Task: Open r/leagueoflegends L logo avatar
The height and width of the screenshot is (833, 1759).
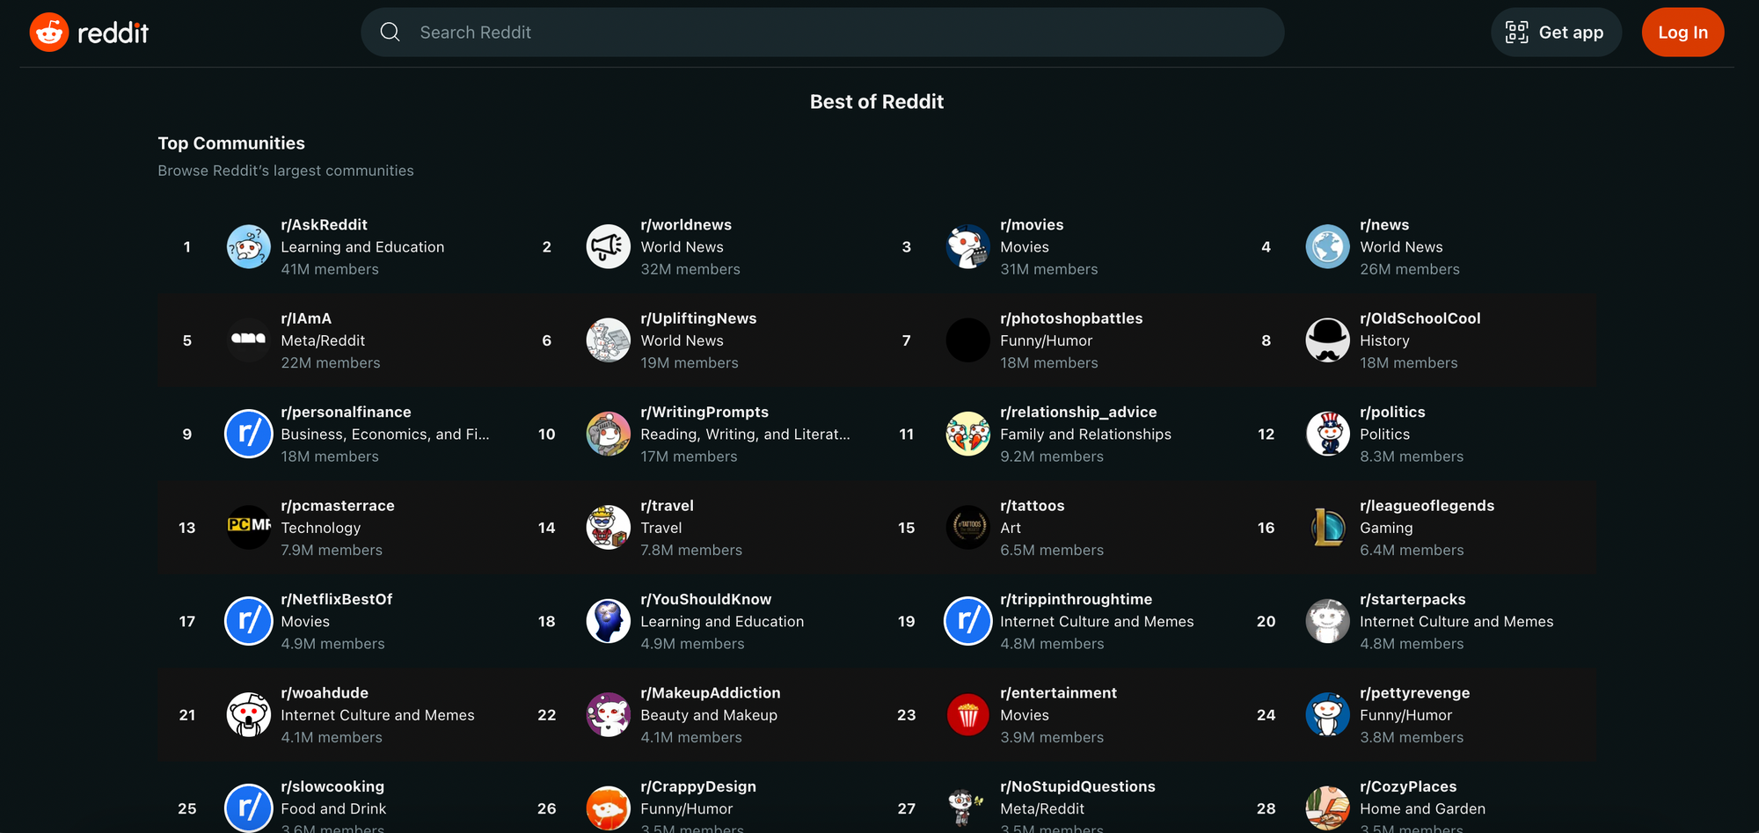Action: click(x=1328, y=528)
